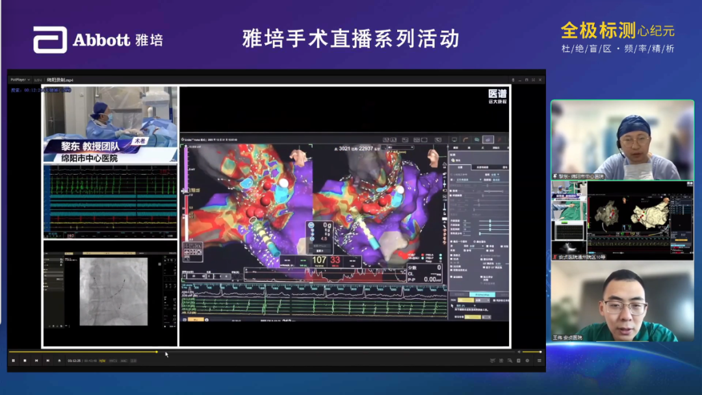
Task: Select the middle-right 3D heart map thumbnail
Action: (640, 220)
